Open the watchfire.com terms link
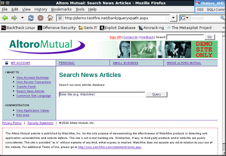 pos(110,147)
